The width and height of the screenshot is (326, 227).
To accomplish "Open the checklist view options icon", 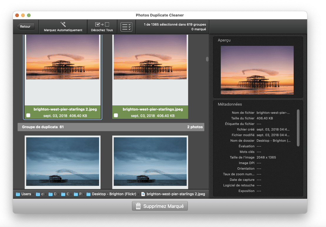I will tap(126, 27).
